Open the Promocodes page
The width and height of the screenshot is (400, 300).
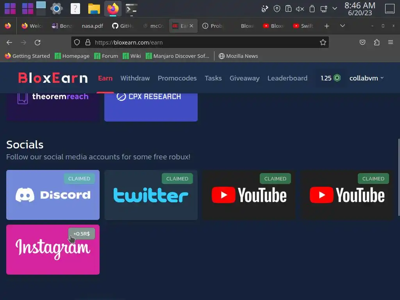click(177, 78)
